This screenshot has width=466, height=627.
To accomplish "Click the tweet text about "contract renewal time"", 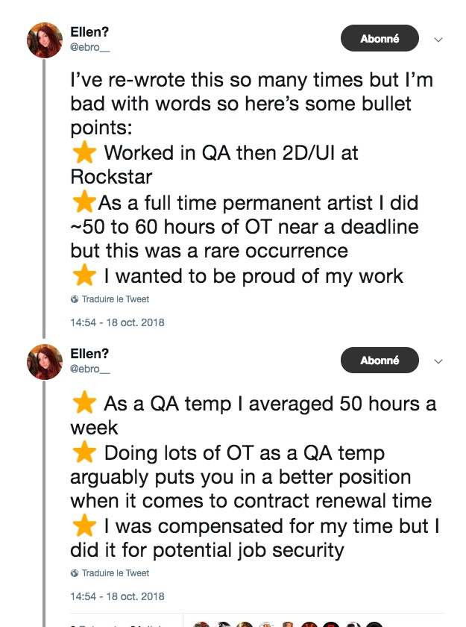I will 251,502.
